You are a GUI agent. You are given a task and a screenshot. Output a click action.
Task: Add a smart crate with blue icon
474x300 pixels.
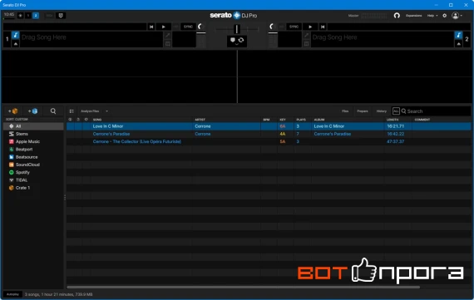click(x=32, y=111)
